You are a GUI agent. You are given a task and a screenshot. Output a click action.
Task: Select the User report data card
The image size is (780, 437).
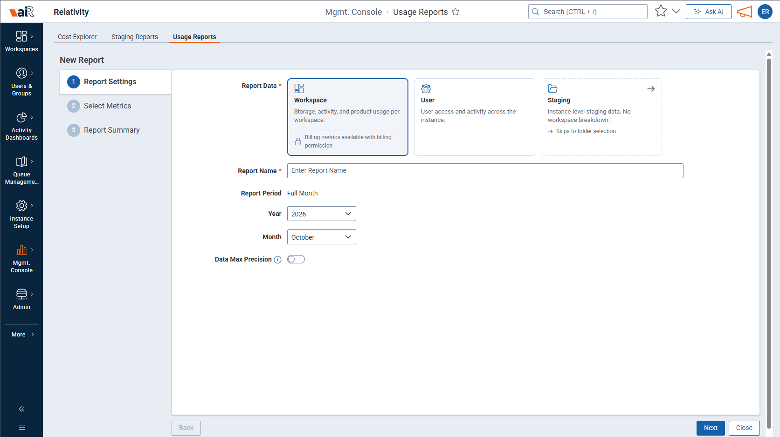pyautogui.click(x=475, y=117)
